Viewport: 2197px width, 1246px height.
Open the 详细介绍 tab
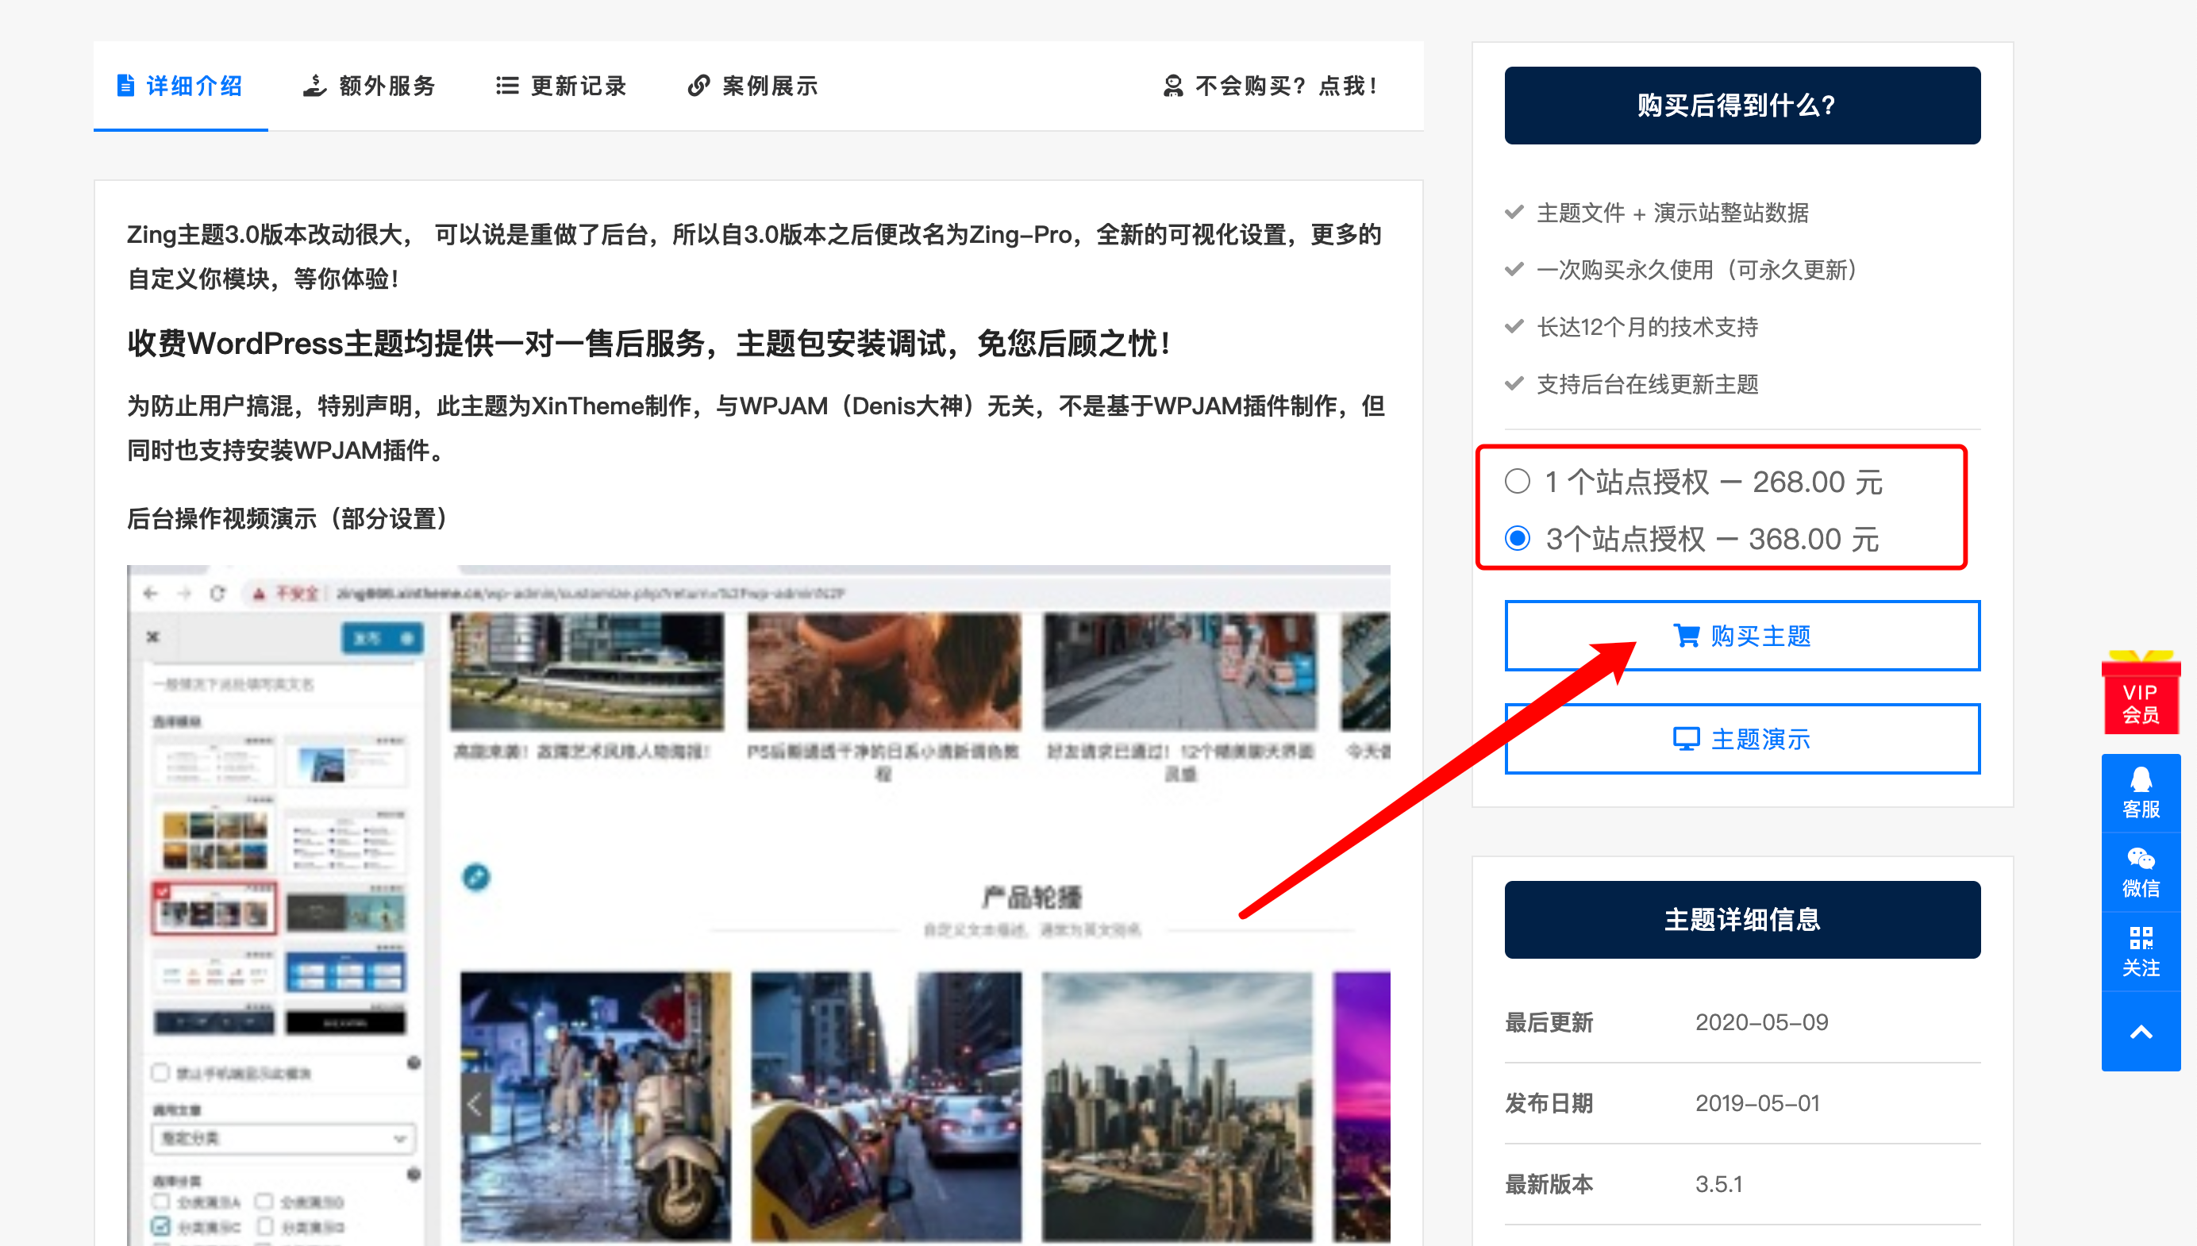click(x=179, y=86)
